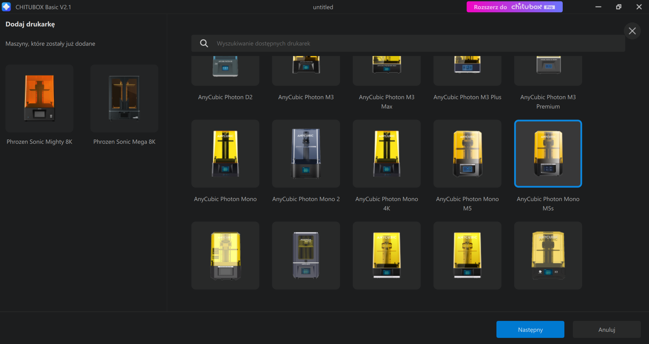
Task: Open the Rozszerz do Chitubox Pro upgrade banner
Action: [514, 7]
